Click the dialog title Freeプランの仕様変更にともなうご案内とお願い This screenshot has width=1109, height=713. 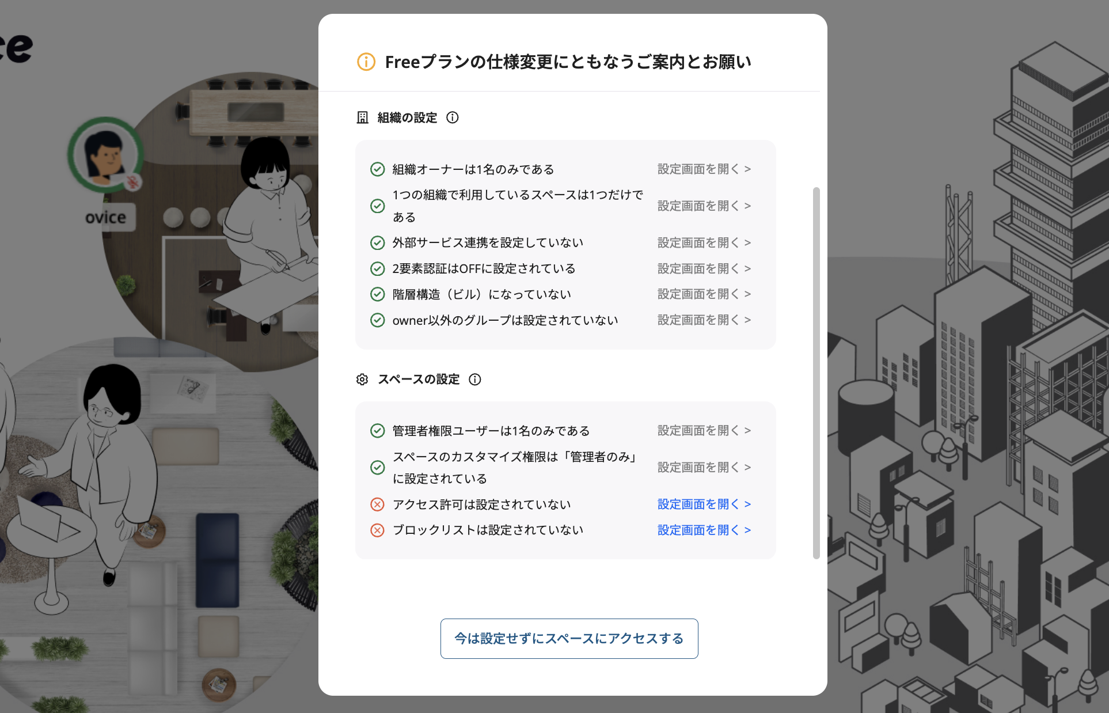(x=568, y=62)
